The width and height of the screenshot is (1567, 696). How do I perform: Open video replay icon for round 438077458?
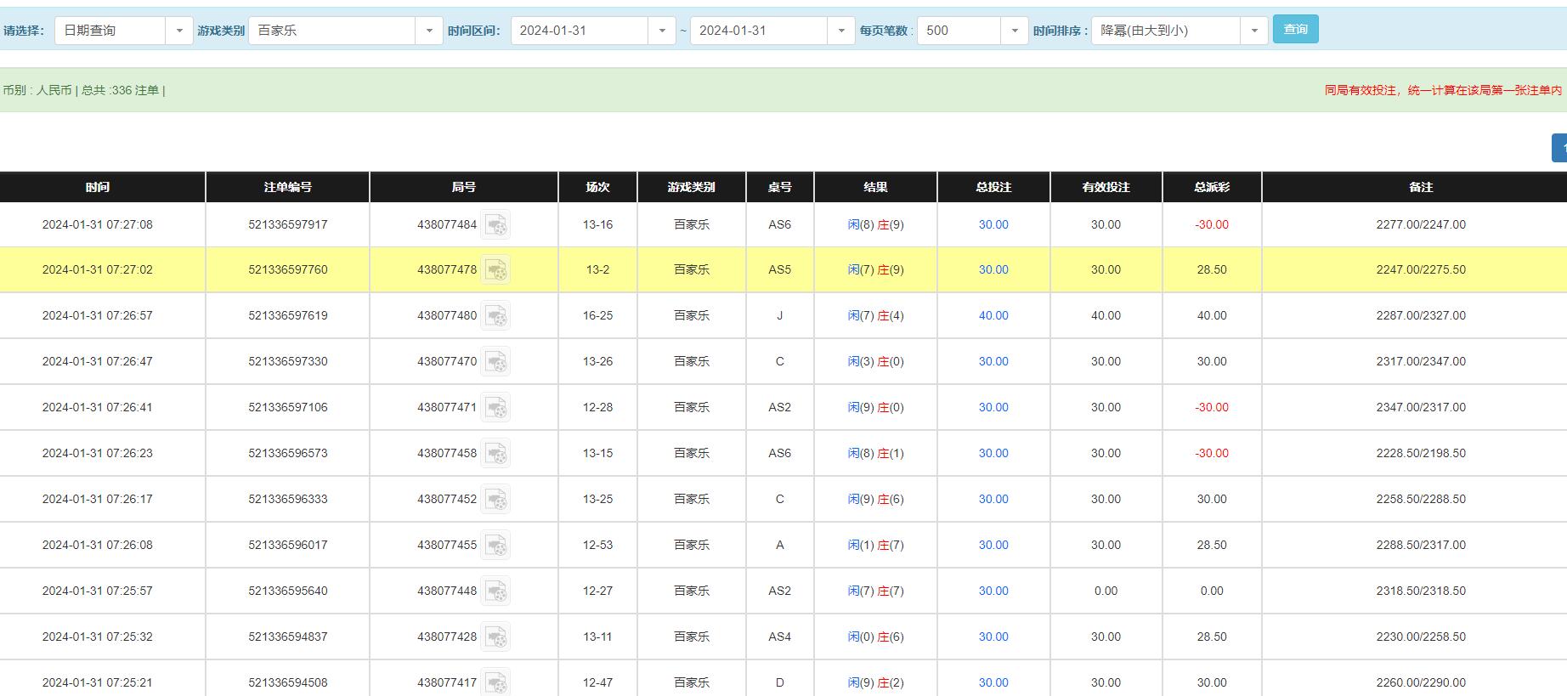496,453
